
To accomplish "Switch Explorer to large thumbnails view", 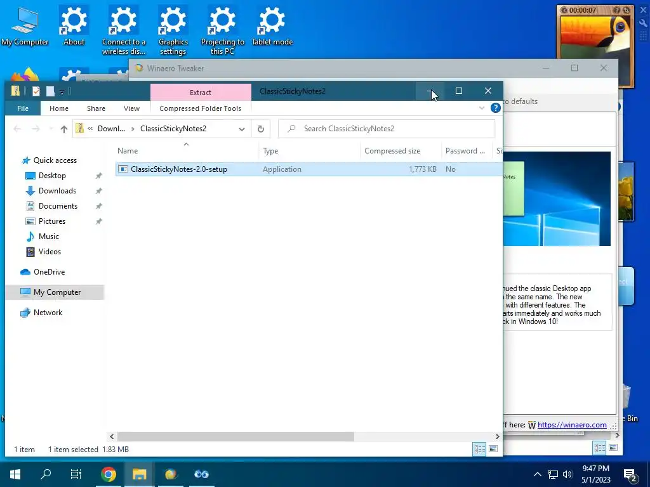I will coord(493,450).
